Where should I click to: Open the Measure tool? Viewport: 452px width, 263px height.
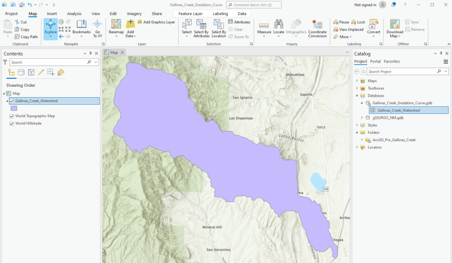click(264, 27)
